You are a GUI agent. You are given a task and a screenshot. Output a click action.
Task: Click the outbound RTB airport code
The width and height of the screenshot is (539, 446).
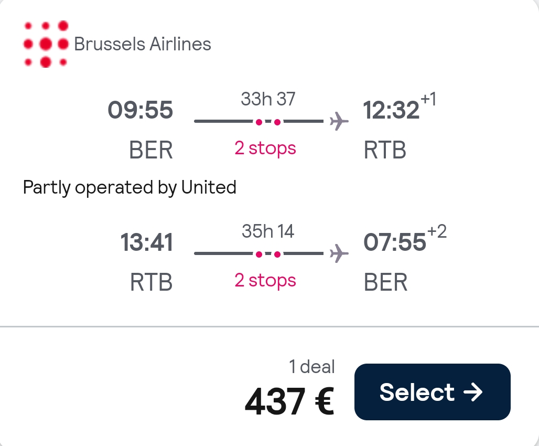[385, 150]
